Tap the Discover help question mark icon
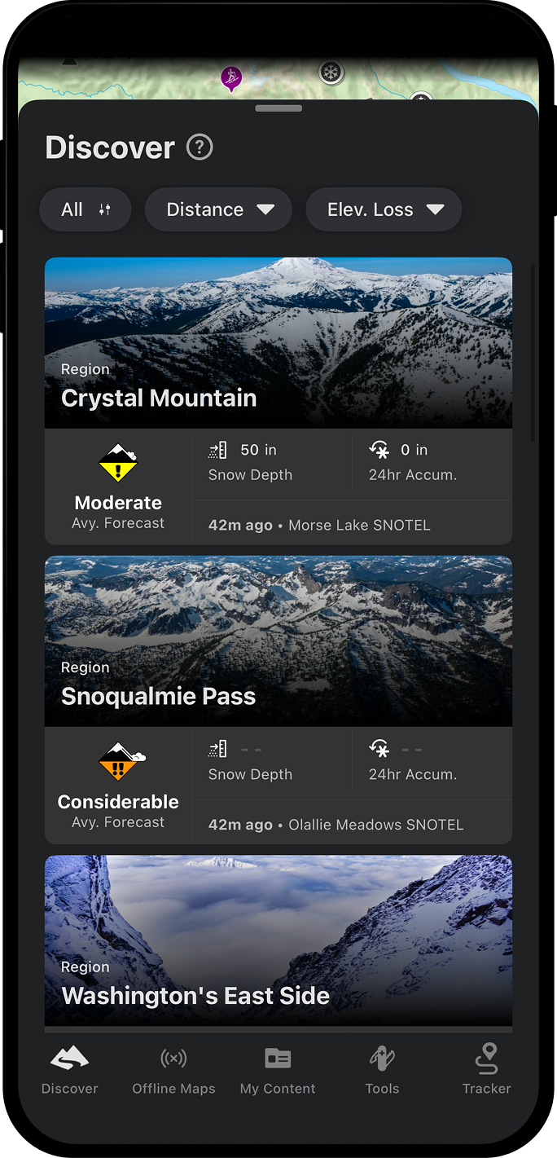 point(200,148)
